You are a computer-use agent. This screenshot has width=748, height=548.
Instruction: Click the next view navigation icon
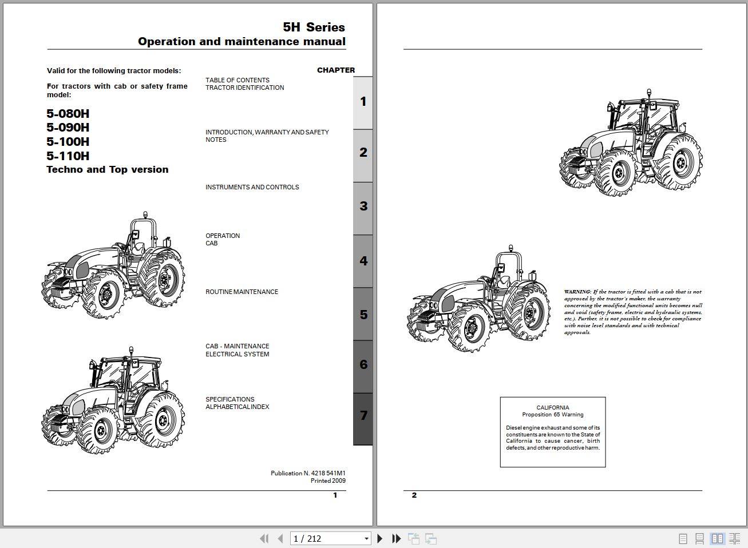pos(431,538)
